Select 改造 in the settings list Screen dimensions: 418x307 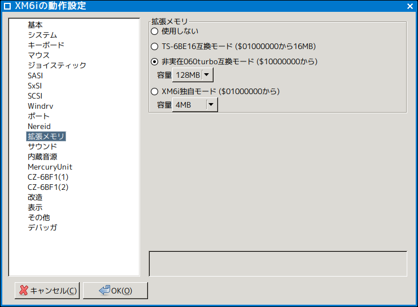[x=35, y=197]
